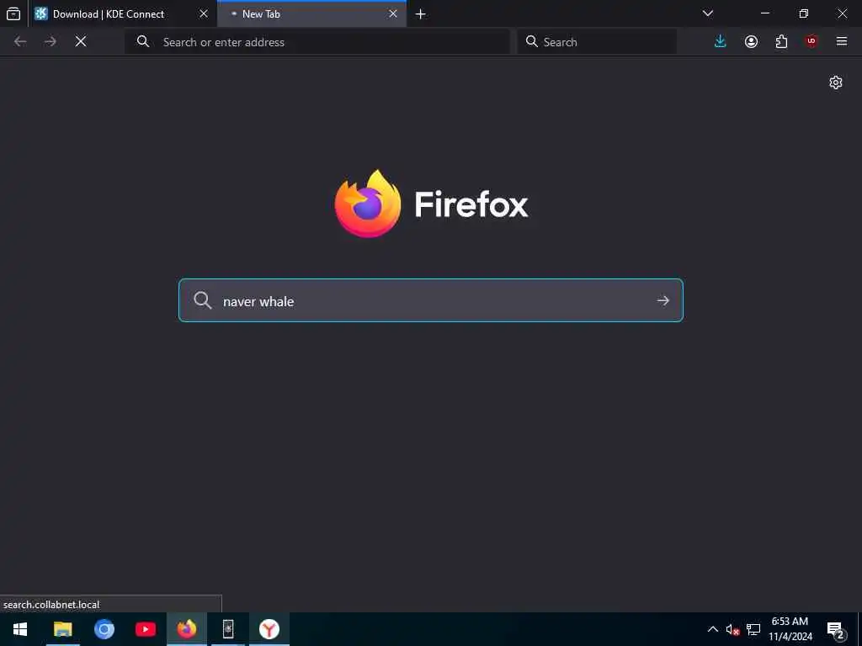Open the Windows Start menu
Screen dimensions: 862x646
tap(20, 629)
